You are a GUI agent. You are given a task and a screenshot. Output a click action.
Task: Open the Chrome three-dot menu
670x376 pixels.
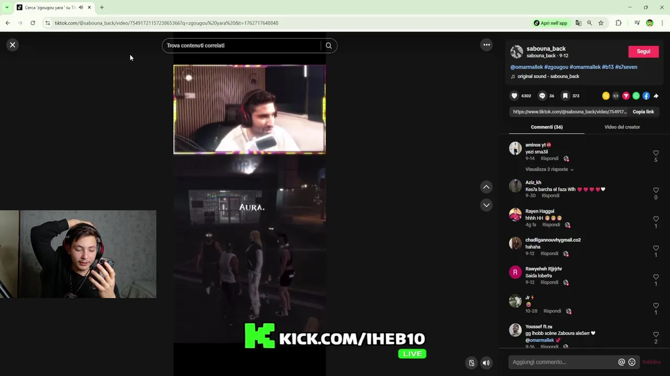662,23
